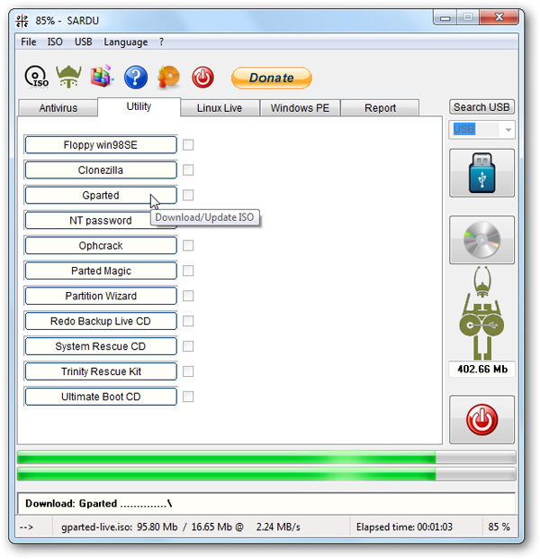Open the Report tab
This screenshot has height=559, width=540.
(380, 108)
